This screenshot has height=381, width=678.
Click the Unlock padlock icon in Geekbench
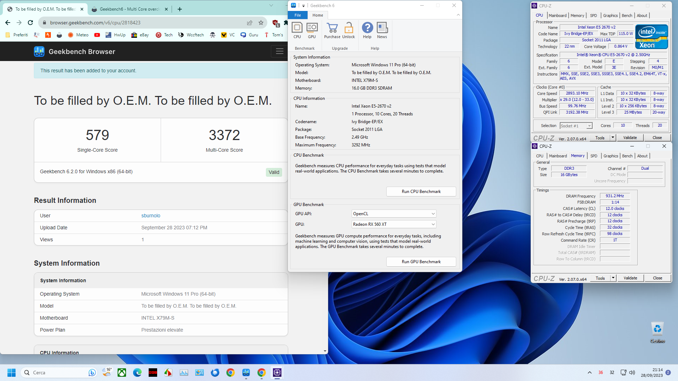349,30
